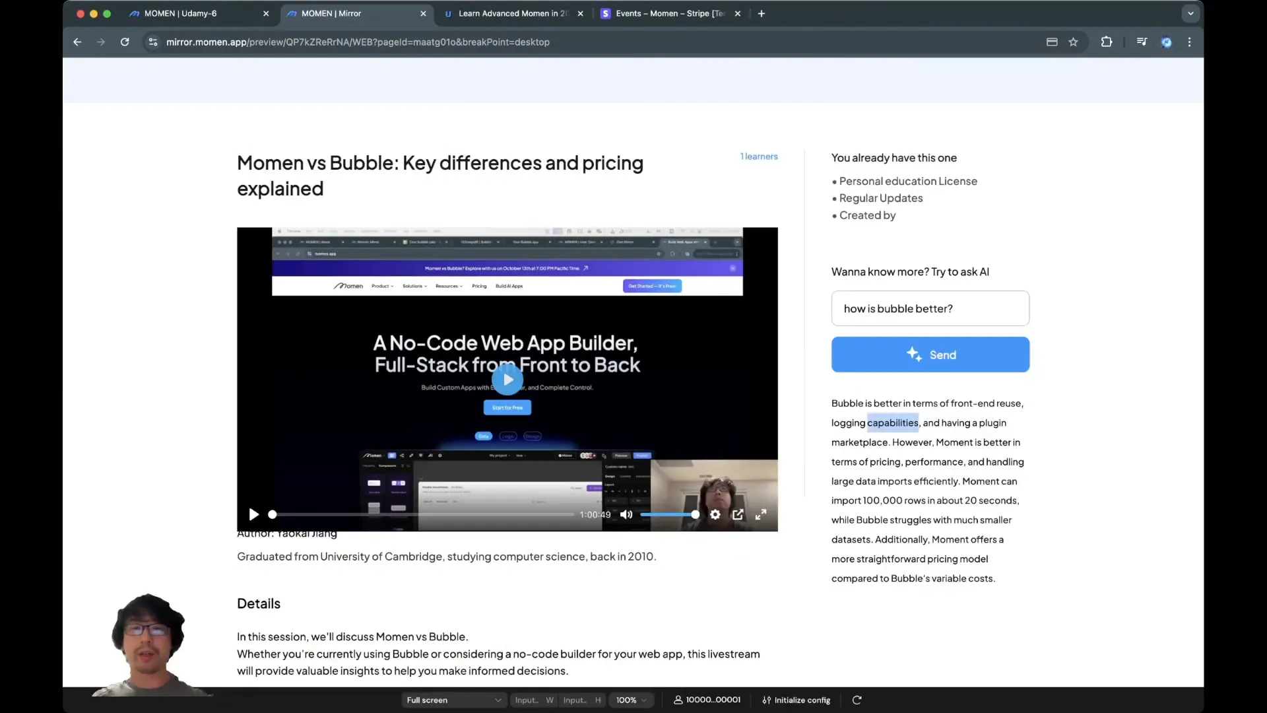Viewport: 1267px width, 713px height.
Task: Open video settings gear icon
Action: point(715,514)
